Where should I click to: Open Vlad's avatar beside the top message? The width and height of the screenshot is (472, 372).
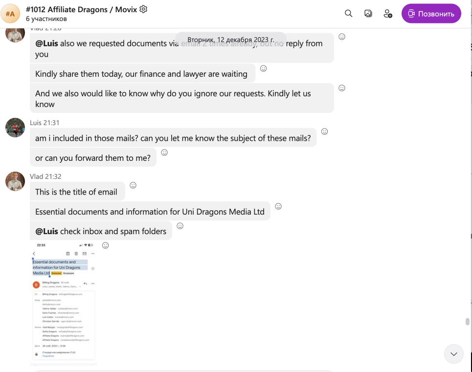(x=15, y=35)
